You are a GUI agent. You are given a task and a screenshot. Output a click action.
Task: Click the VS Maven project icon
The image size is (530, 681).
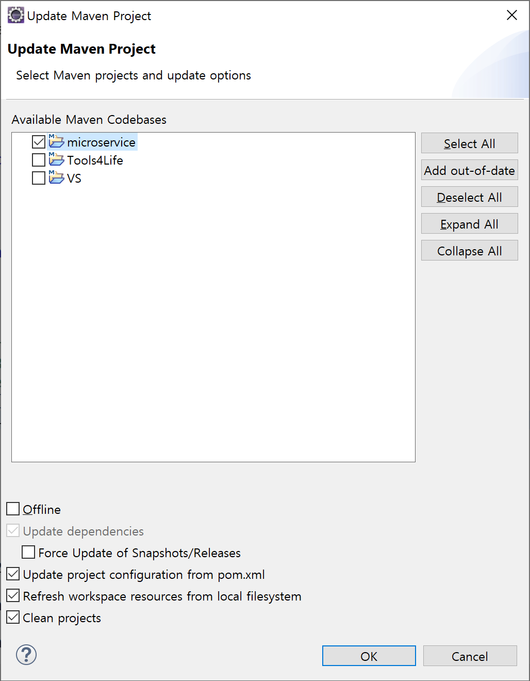click(56, 178)
